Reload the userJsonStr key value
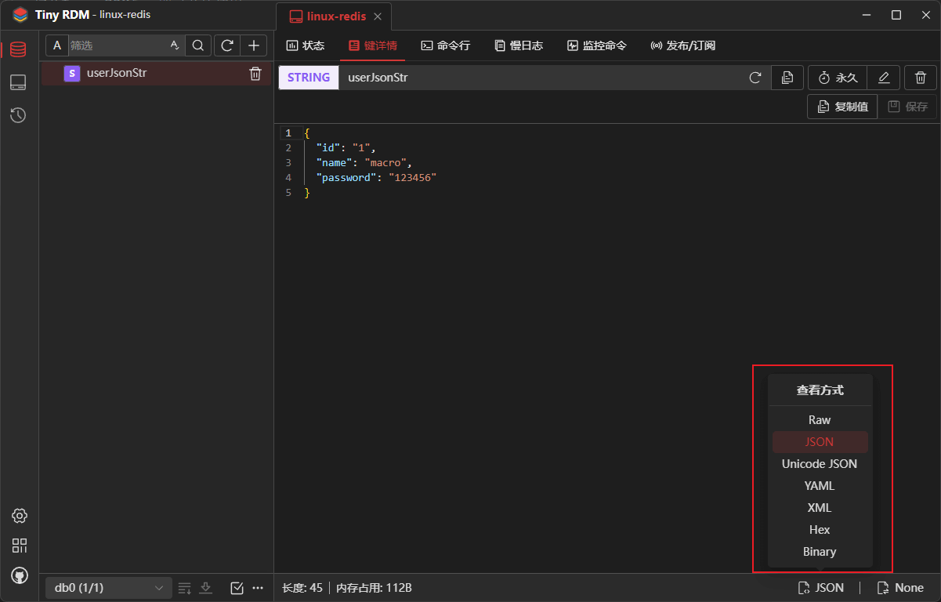Viewport: 941px width, 602px height. pyautogui.click(x=755, y=78)
